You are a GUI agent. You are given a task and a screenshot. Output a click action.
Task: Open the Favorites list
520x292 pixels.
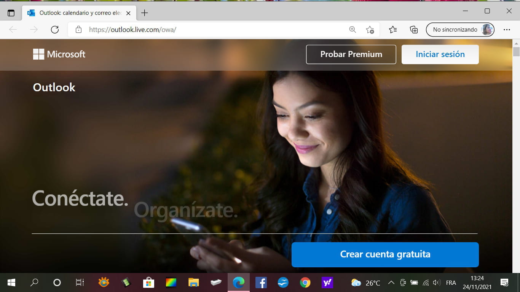393,30
